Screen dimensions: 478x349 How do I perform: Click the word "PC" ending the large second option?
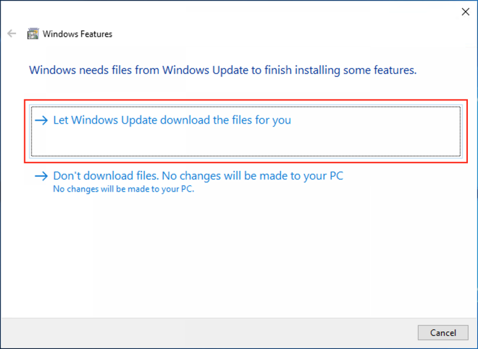tap(336, 176)
